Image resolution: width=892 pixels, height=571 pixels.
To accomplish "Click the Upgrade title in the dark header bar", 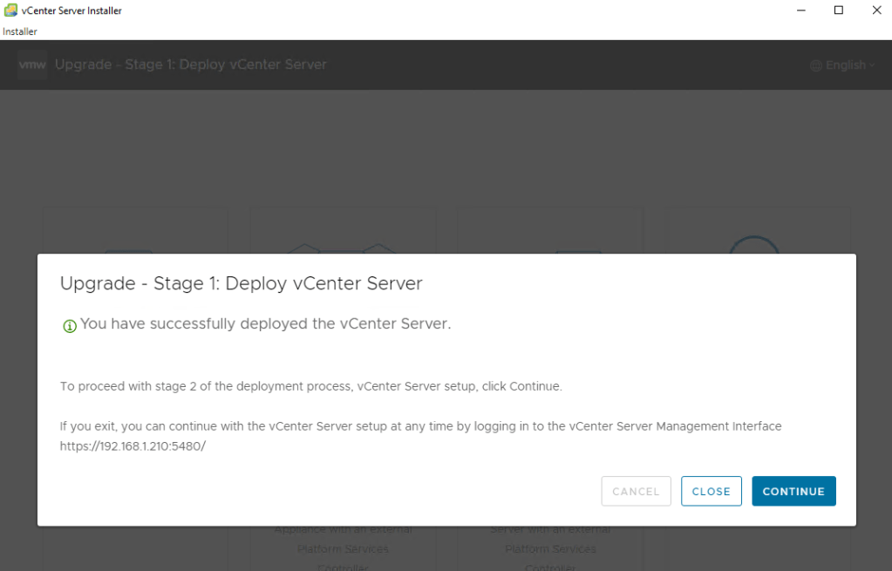I will coord(190,65).
